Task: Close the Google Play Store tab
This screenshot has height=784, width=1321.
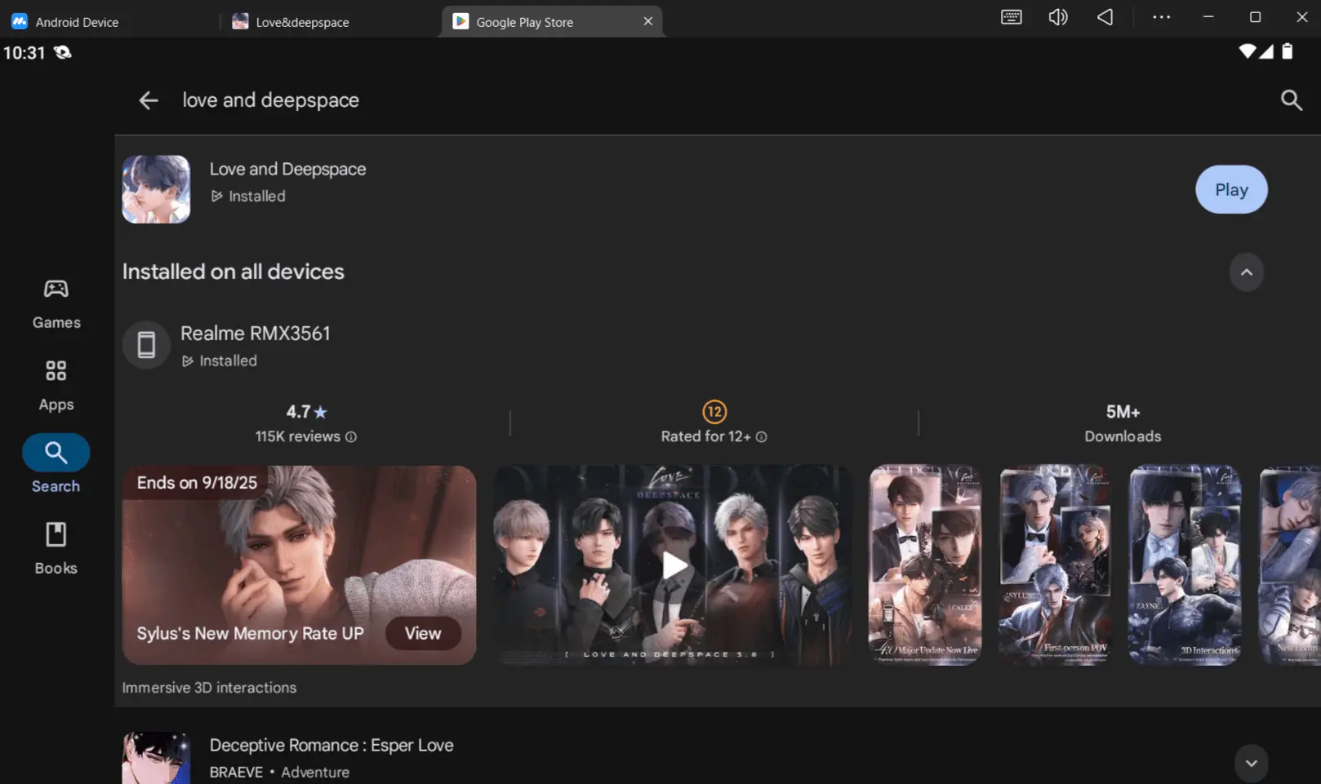Action: pyautogui.click(x=648, y=21)
